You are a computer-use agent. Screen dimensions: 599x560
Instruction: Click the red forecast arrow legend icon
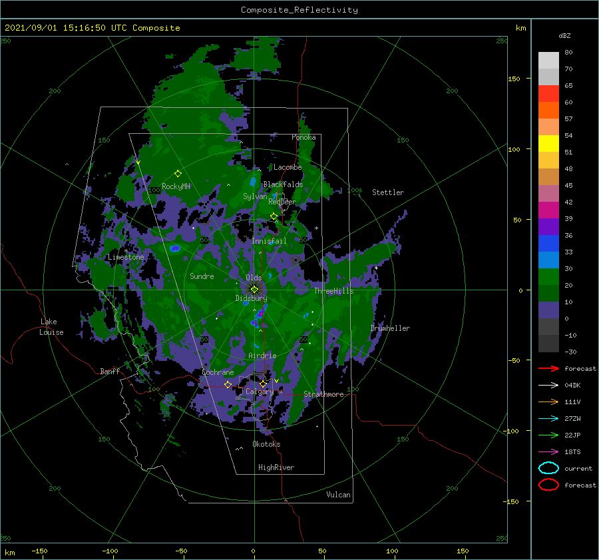pos(548,368)
